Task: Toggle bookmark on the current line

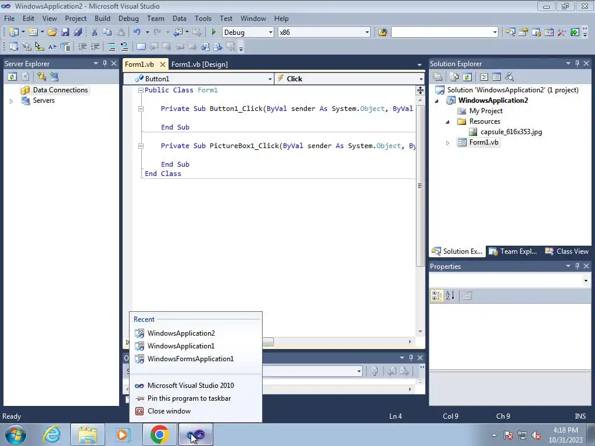Action: click(141, 46)
